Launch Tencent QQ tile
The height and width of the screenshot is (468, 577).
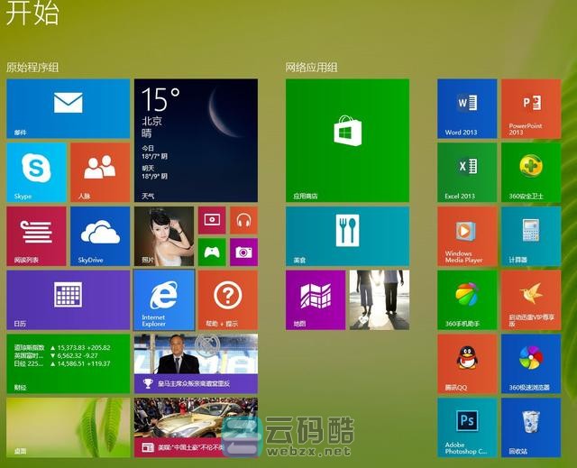pos(467,363)
